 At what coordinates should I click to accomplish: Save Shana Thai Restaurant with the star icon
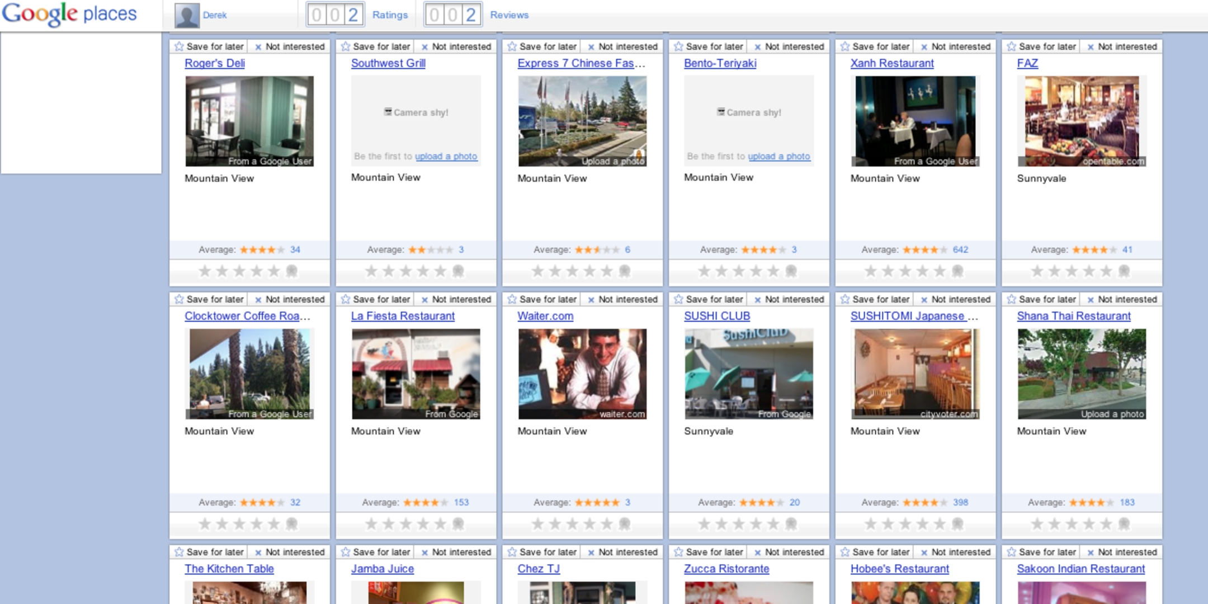click(x=1012, y=299)
